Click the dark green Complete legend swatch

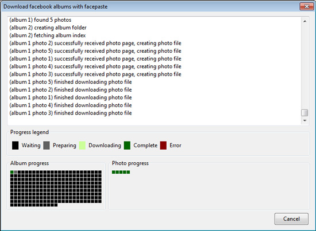tap(127, 146)
